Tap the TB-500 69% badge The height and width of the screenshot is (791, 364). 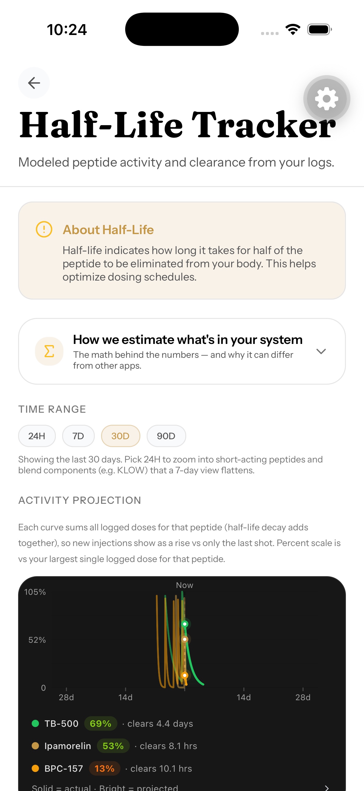pyautogui.click(x=101, y=723)
